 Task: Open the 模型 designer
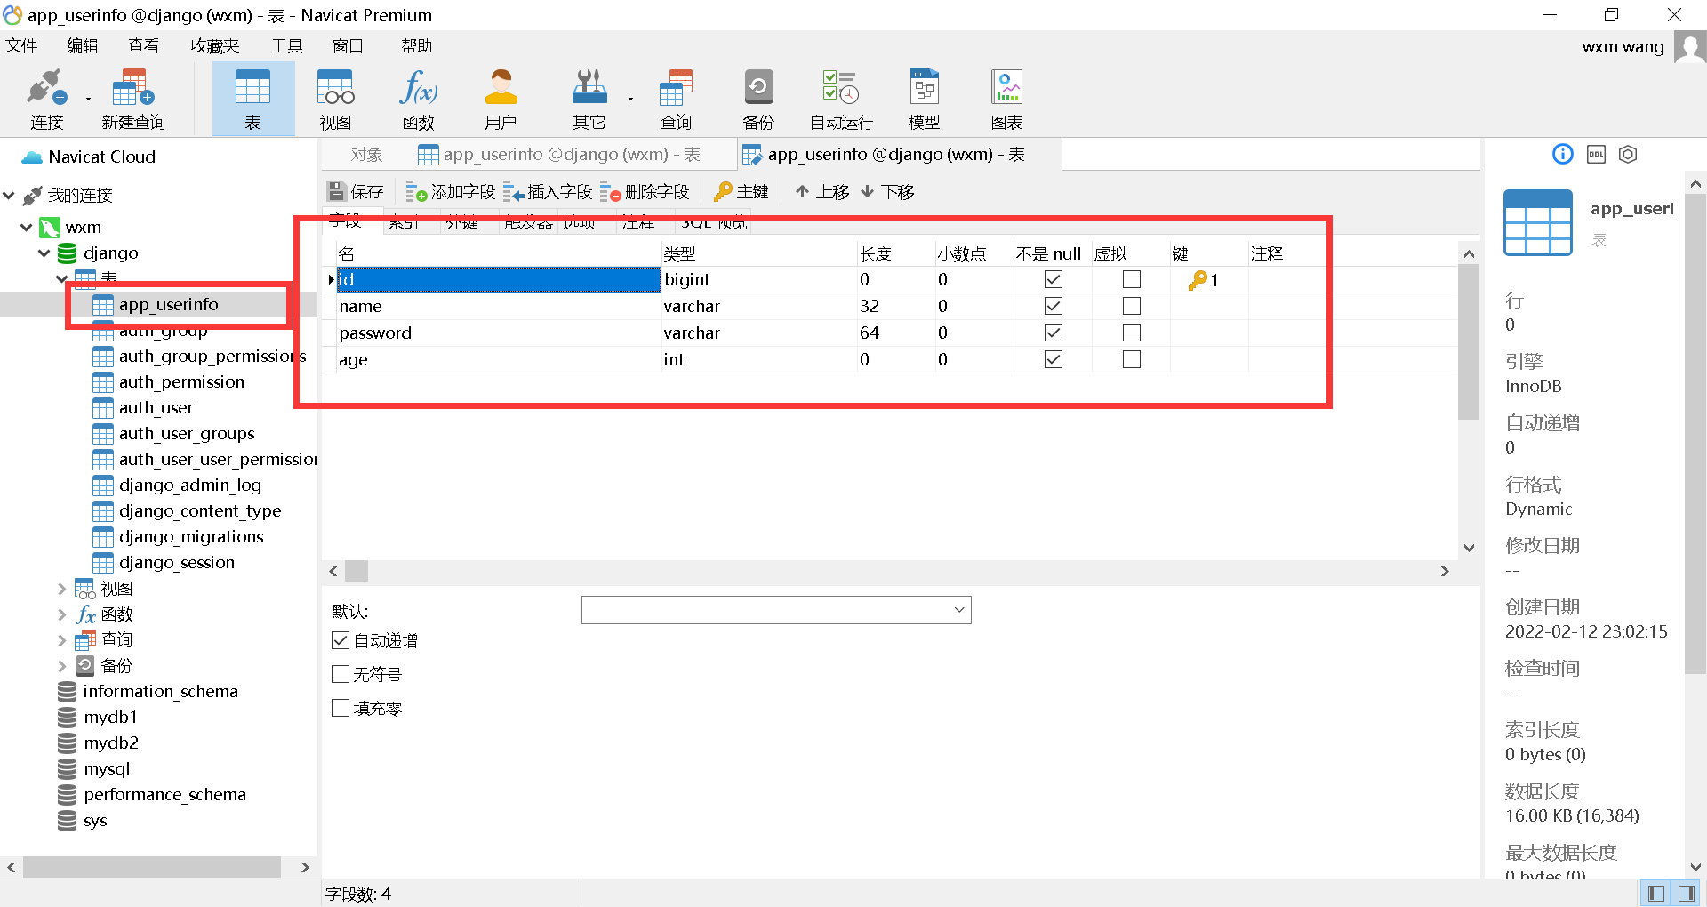(x=923, y=98)
